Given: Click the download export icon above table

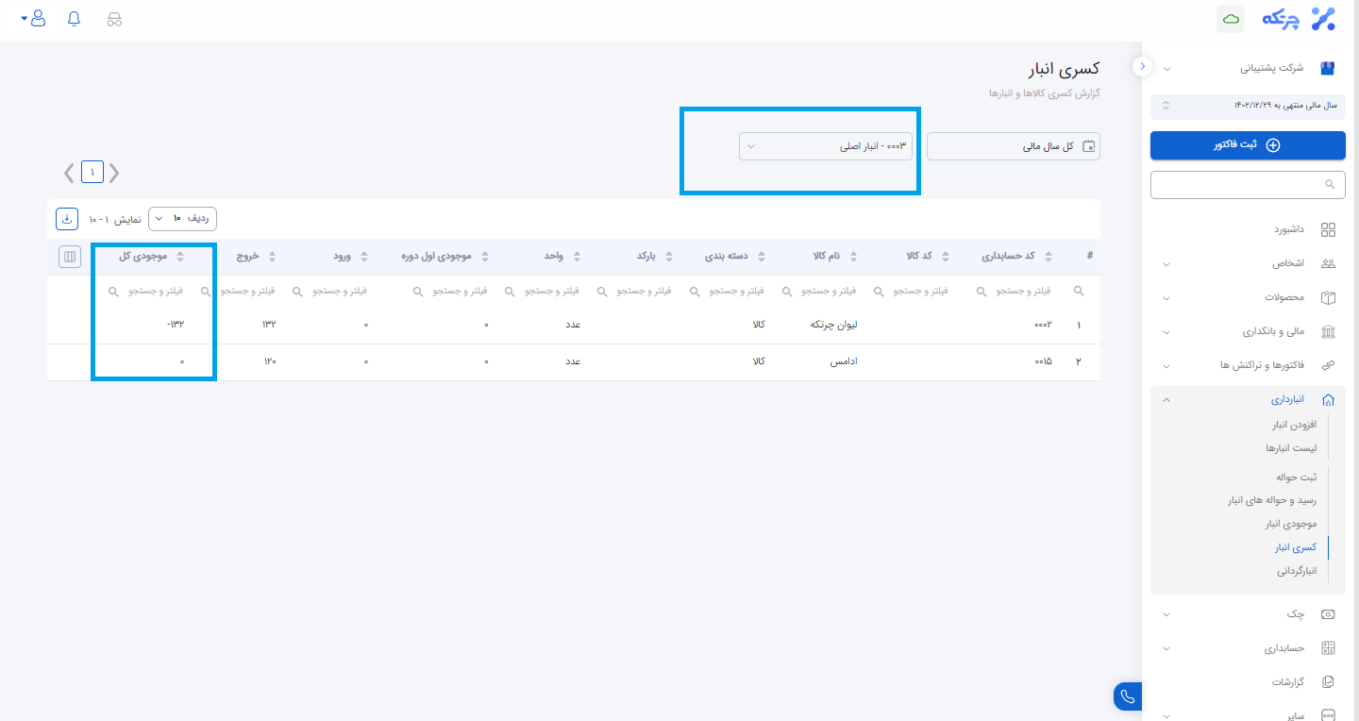Looking at the screenshot, I should point(67,219).
